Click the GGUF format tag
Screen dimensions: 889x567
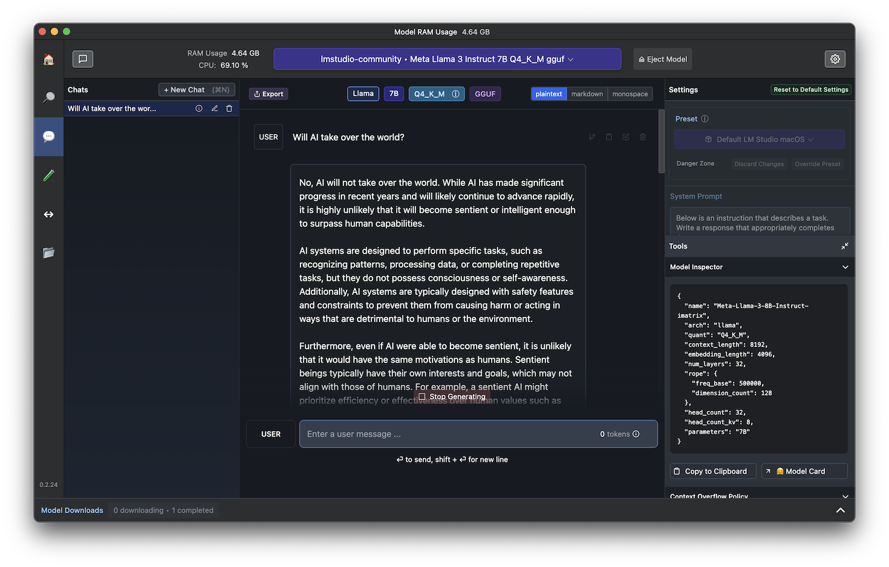pyautogui.click(x=485, y=94)
